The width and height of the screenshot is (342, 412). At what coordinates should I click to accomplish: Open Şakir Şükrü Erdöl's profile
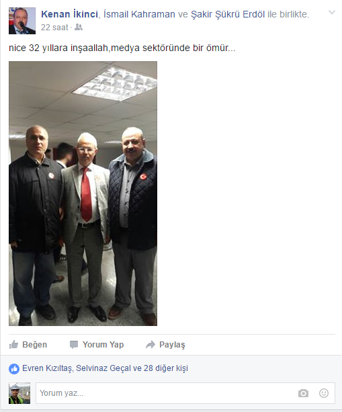228,14
